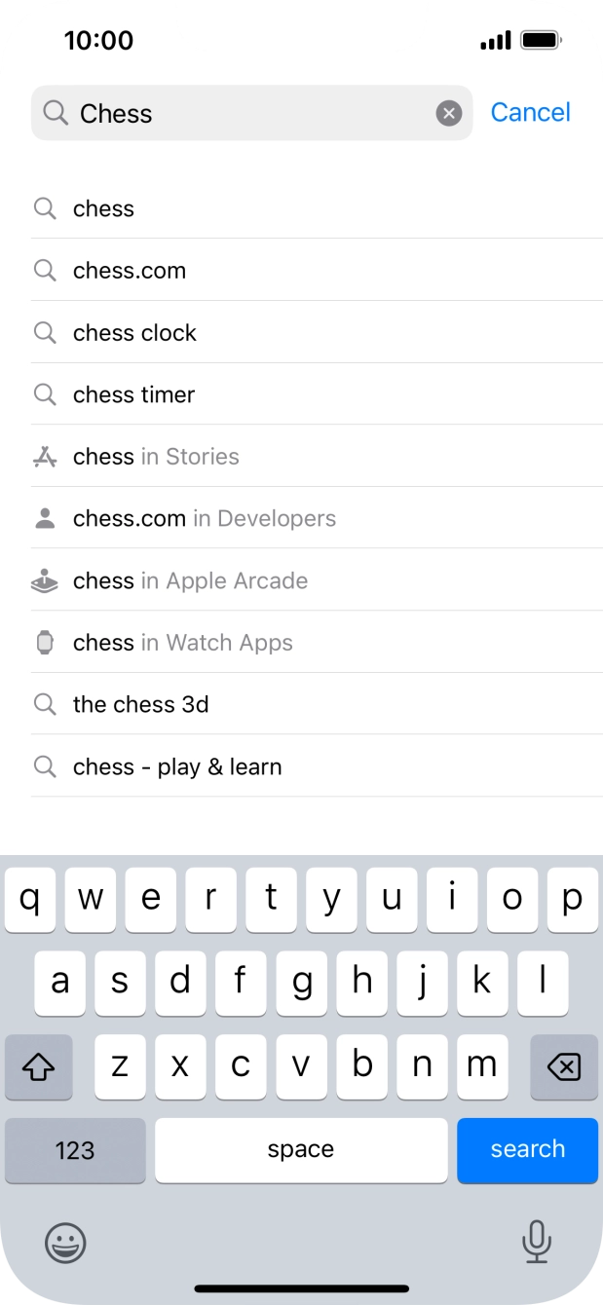Tap the Watch Apps icon for chess
The width and height of the screenshot is (603, 1305).
pyautogui.click(x=45, y=643)
